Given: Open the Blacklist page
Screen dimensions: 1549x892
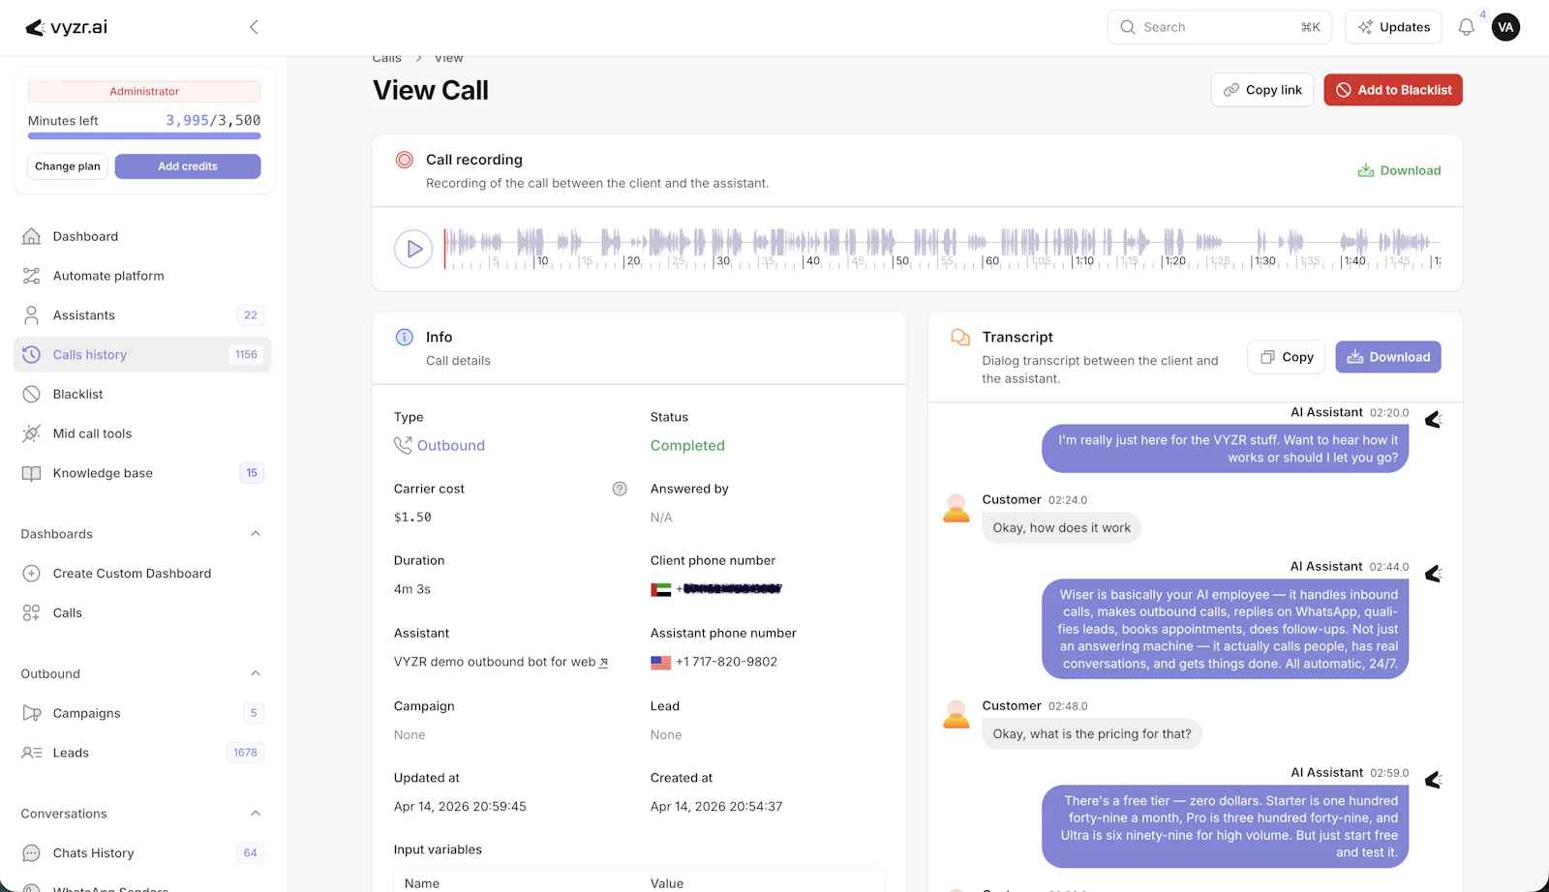Looking at the screenshot, I should [142, 394].
